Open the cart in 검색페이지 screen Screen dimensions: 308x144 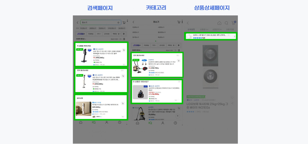tap(124, 22)
